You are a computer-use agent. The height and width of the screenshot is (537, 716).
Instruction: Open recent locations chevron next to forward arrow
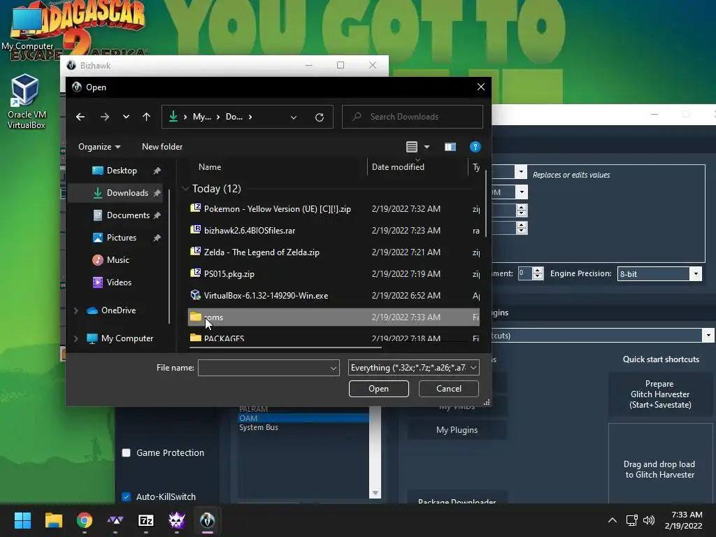[126, 117]
